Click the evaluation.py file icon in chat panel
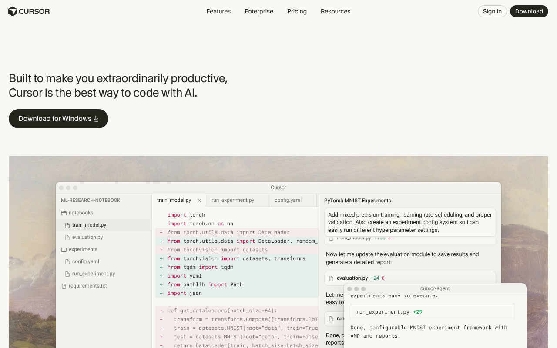 331,278
